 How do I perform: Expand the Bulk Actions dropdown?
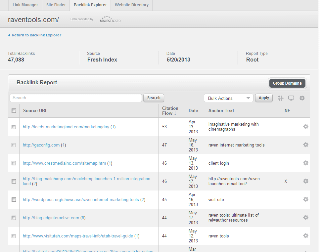point(229,98)
